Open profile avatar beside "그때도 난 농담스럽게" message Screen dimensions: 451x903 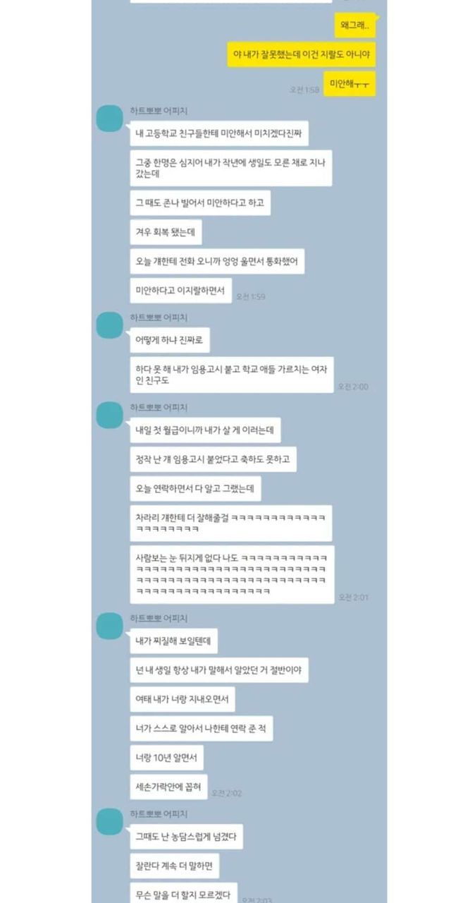(109, 822)
